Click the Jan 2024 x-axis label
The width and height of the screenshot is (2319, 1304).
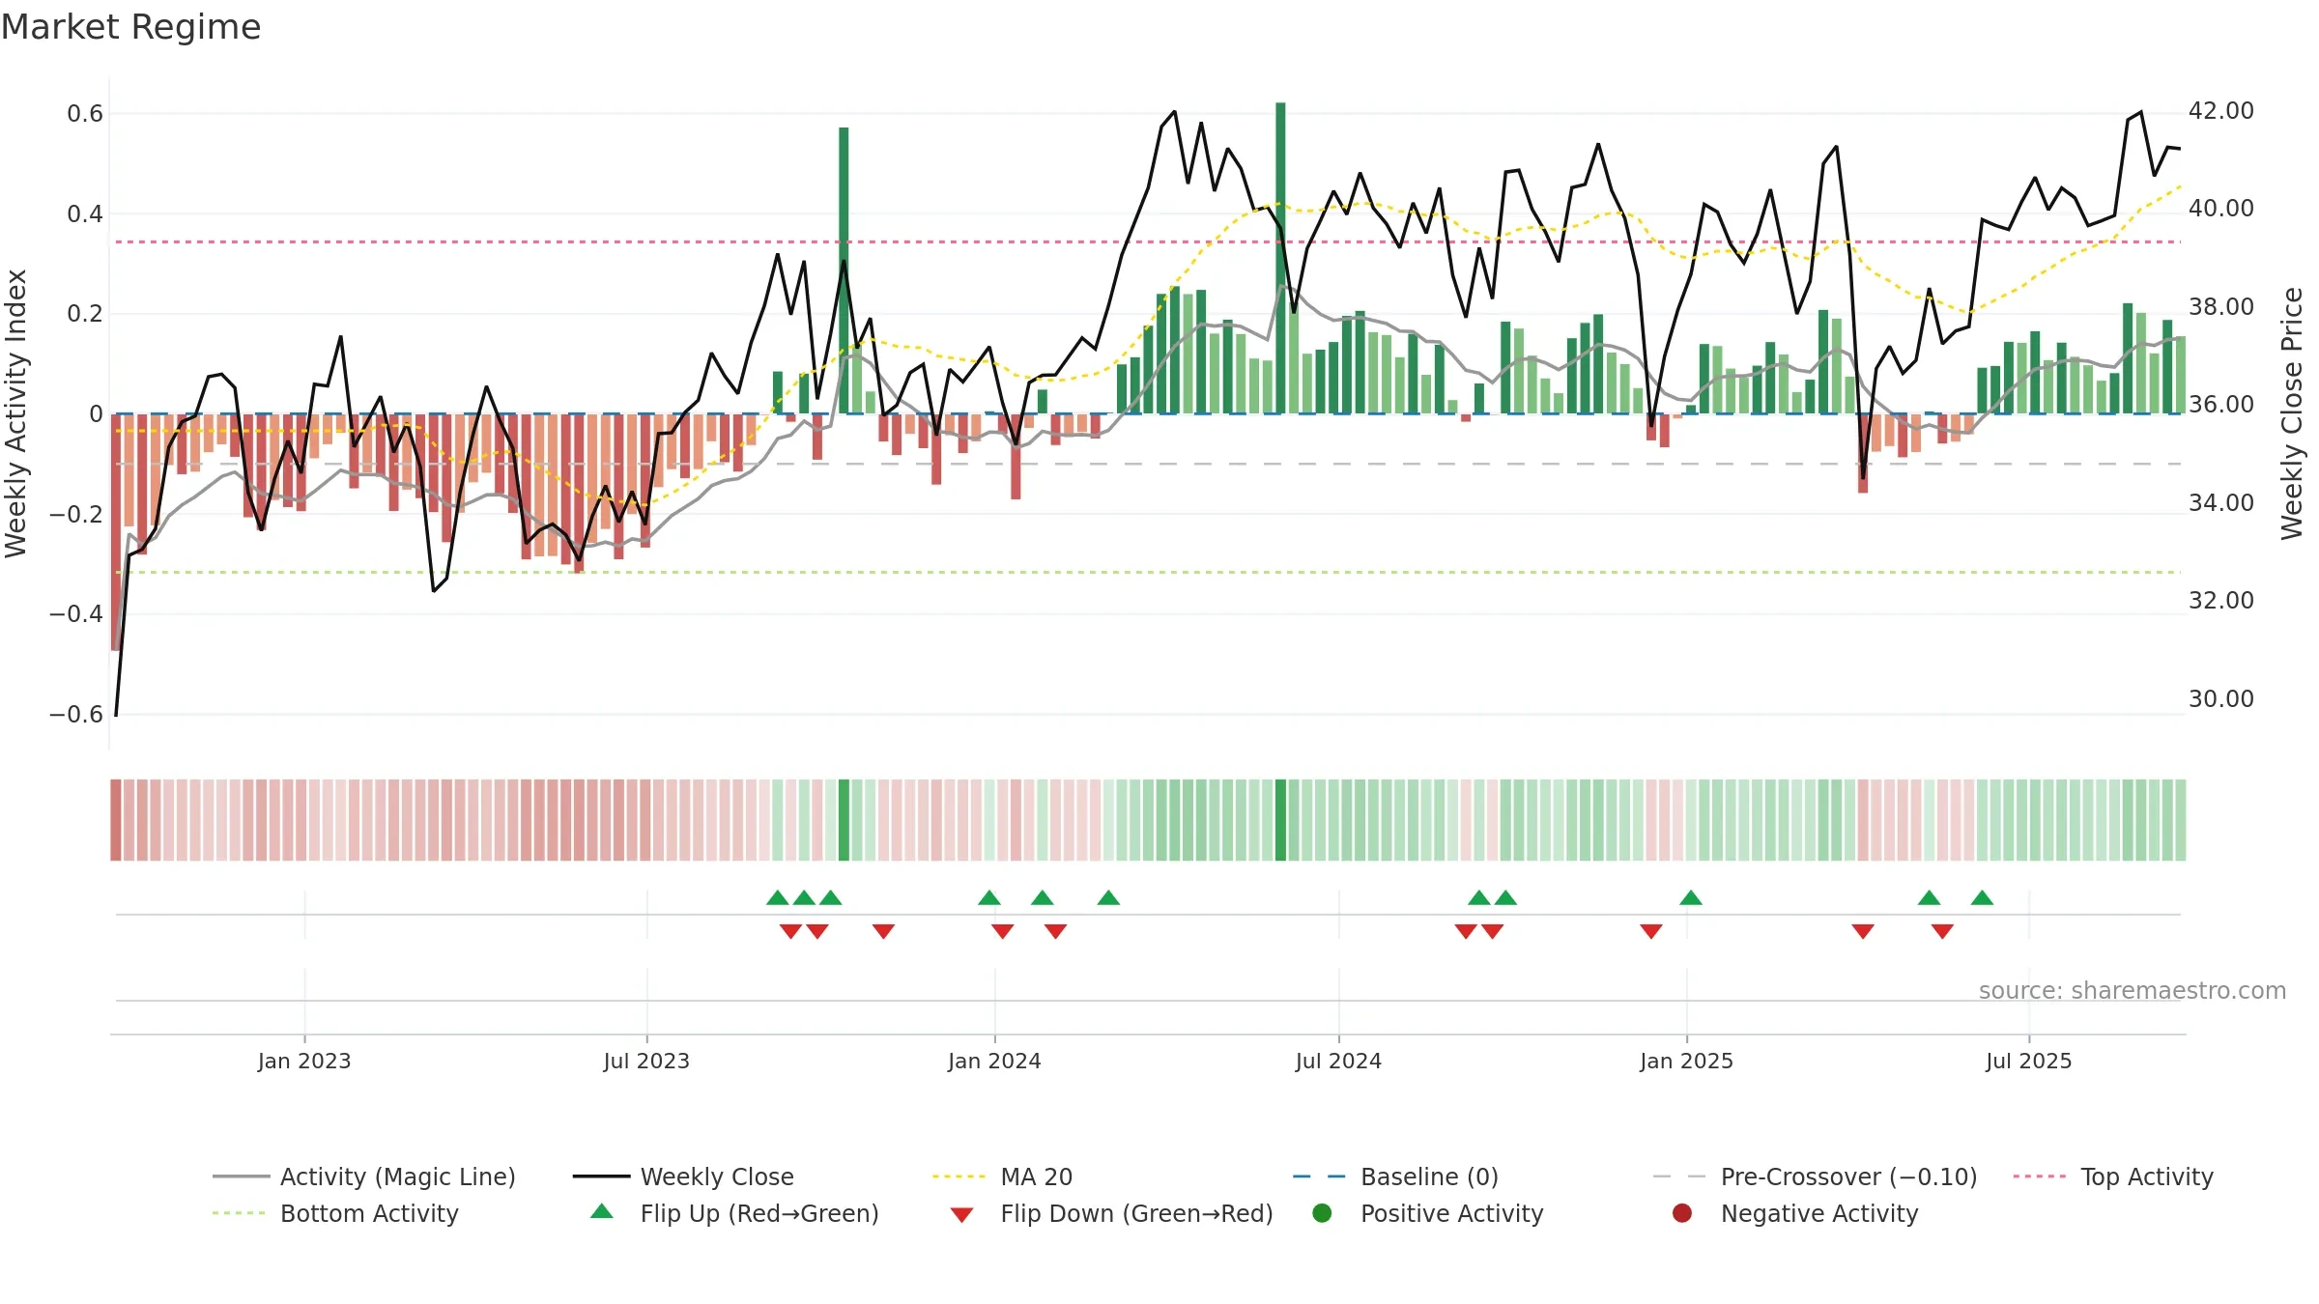coord(994,1061)
